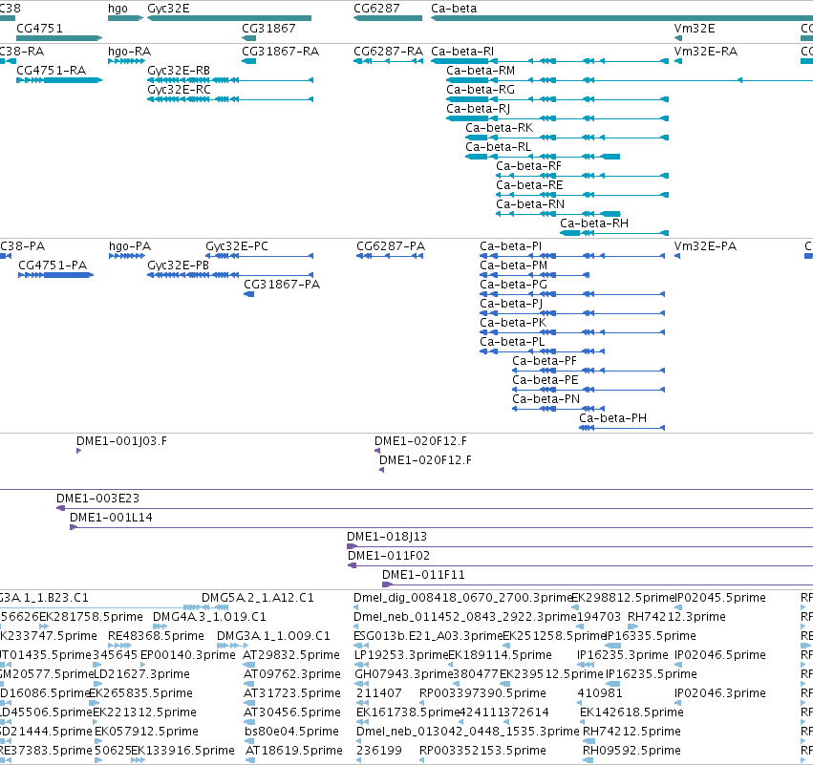Select protein label CG31867-PA
The image size is (813, 765).
click(282, 285)
